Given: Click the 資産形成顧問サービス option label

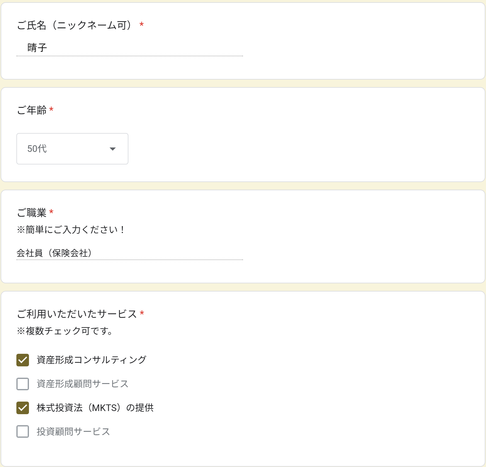Looking at the screenshot, I should 82,384.
